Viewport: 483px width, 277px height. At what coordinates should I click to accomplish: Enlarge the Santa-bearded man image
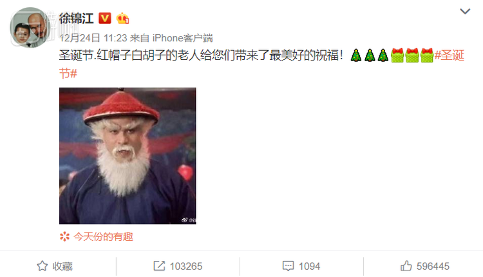click(128, 156)
